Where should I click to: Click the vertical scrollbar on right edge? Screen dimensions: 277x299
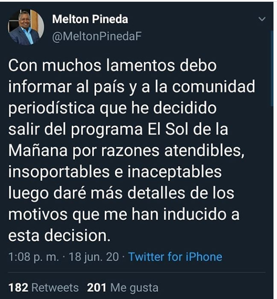272,67
